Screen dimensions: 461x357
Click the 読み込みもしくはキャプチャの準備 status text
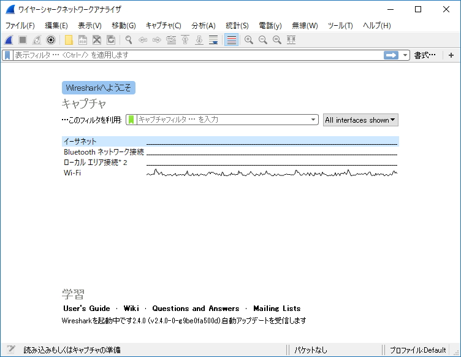tap(72, 350)
